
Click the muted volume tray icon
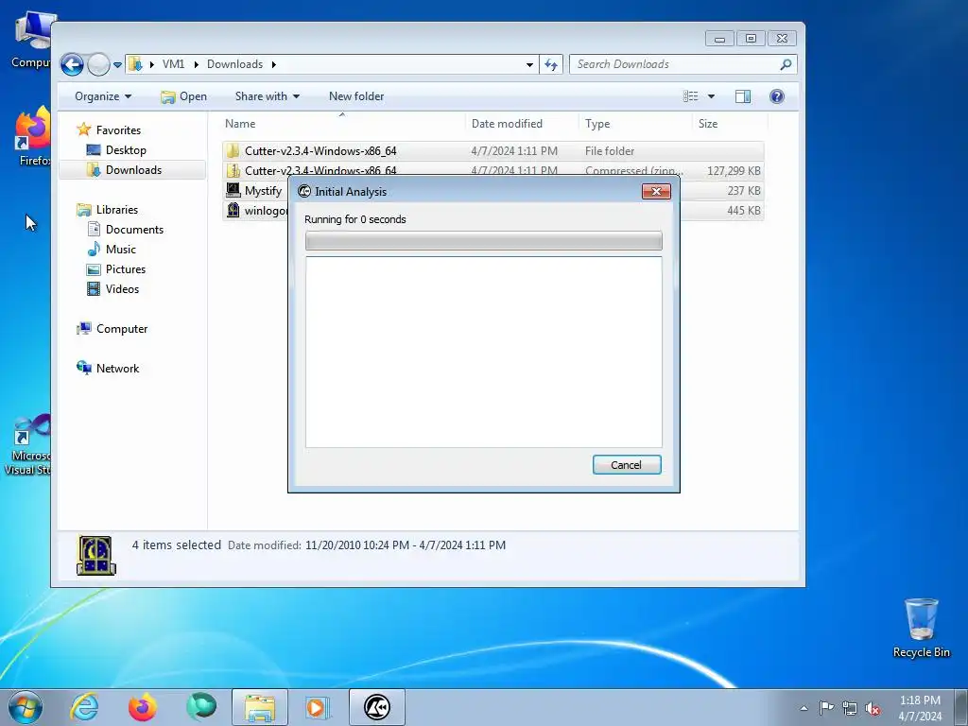point(873,708)
